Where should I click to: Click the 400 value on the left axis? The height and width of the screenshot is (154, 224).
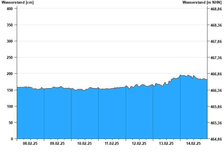pyautogui.click(x=10, y=9)
